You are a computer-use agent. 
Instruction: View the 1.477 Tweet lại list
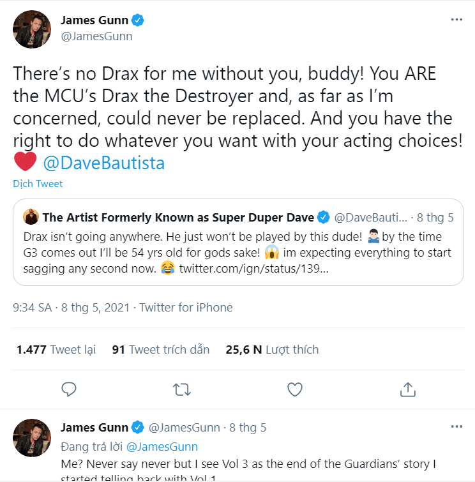tap(56, 349)
